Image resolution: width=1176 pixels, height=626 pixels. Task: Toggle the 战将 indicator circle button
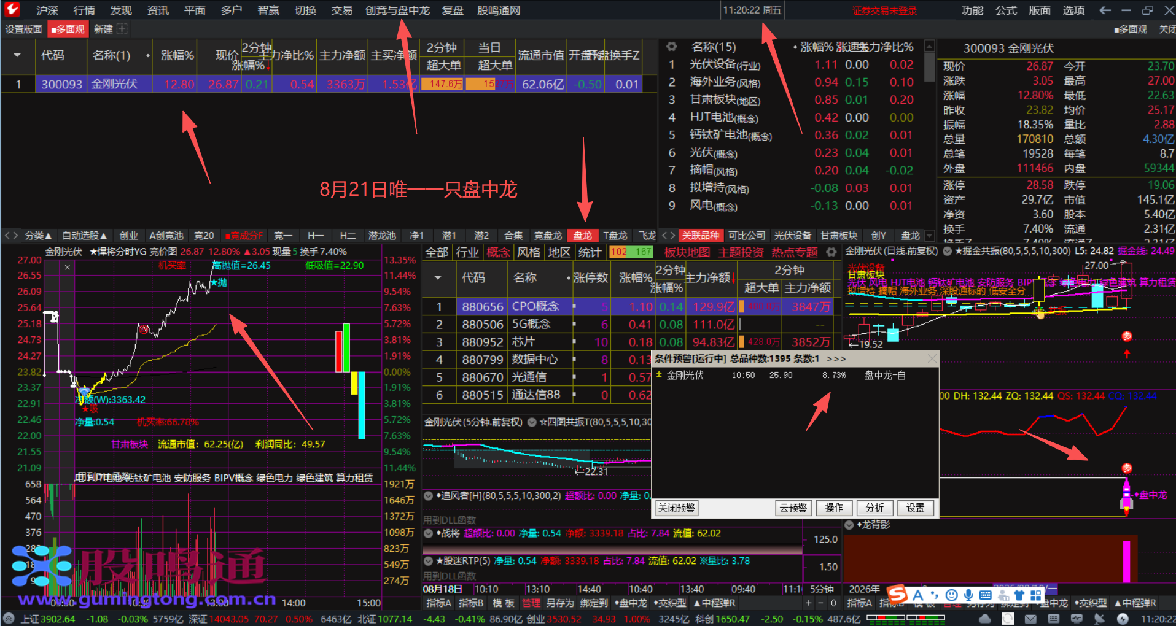coord(429,533)
